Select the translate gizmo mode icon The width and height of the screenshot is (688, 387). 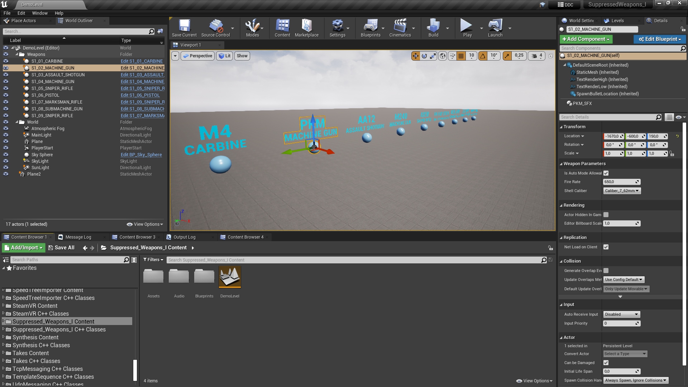[415, 56]
